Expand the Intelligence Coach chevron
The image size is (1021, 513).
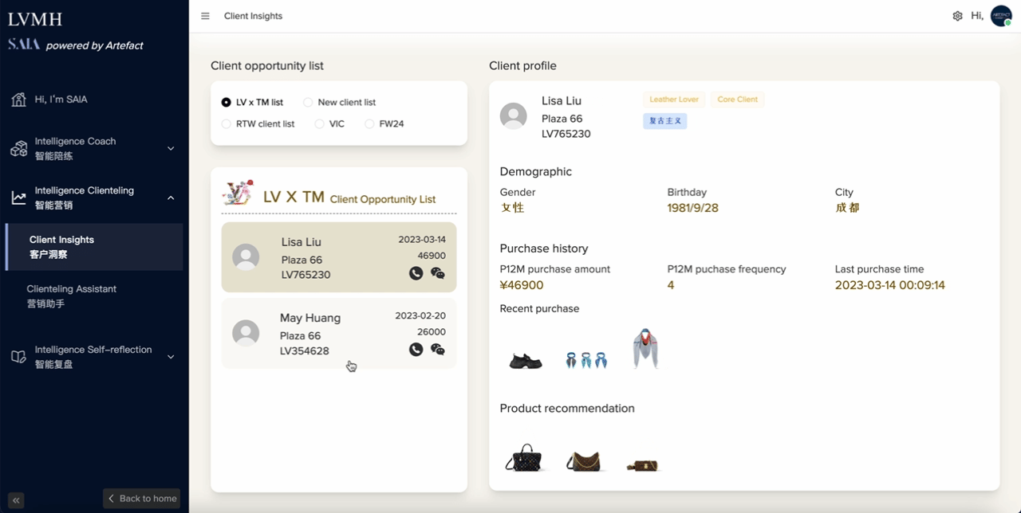(171, 148)
